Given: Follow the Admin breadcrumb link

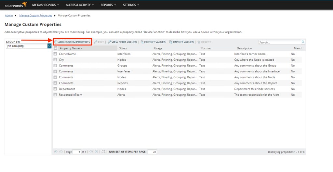Looking at the screenshot, I should tap(9, 16).
